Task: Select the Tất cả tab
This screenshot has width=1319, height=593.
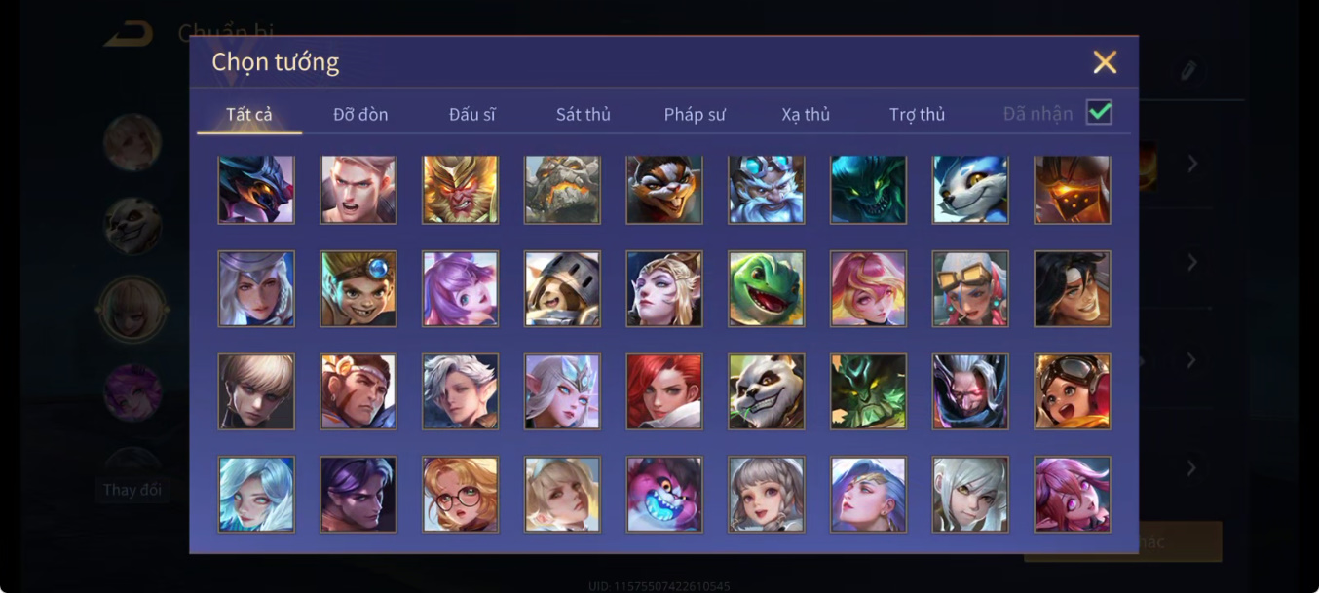Action: 249,114
